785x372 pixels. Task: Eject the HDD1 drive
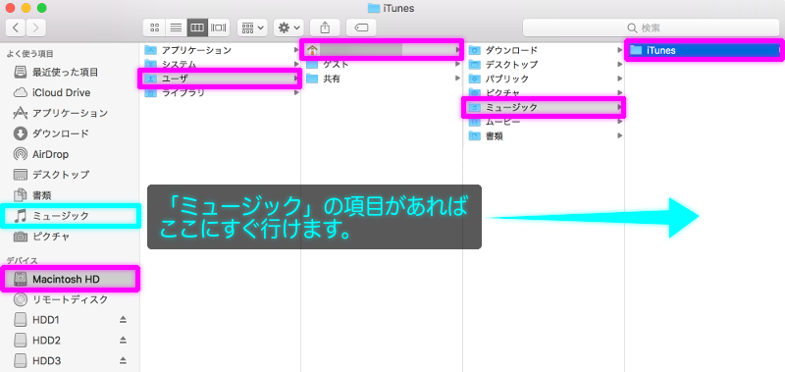[x=124, y=320]
